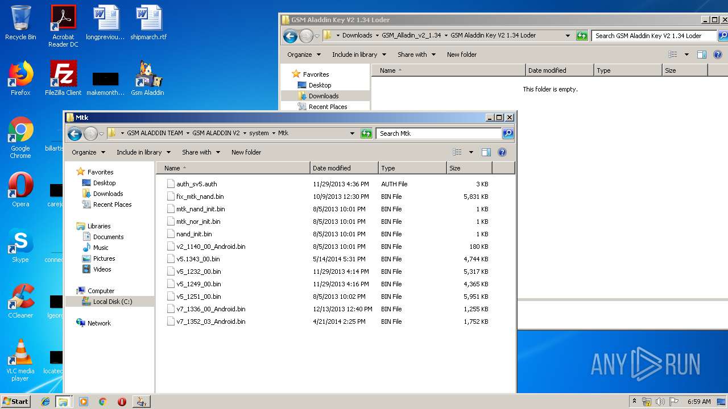The width and height of the screenshot is (728, 409).
Task: Click Search Mtk input field
Action: 439,133
